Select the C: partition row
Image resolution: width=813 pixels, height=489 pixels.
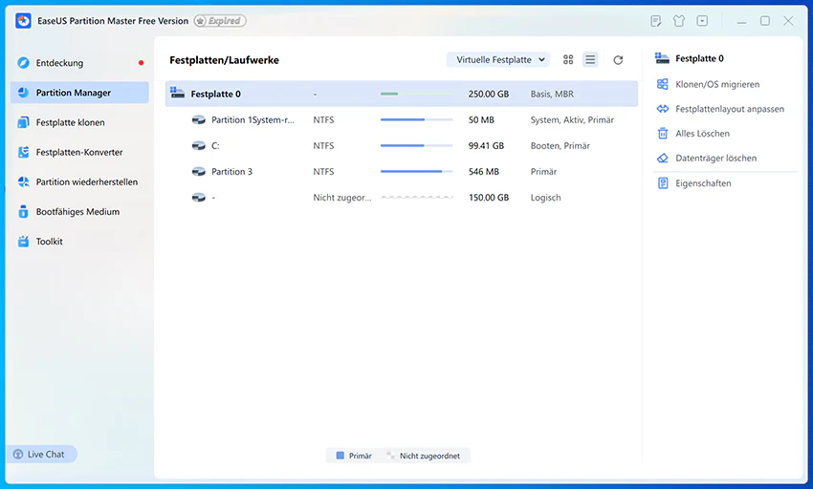click(402, 145)
